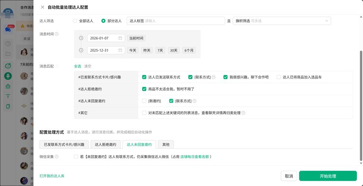Close the 自动批量处理达人配置 dialog with X
Image resolution: width=363 pixels, height=186 pixels.
(42, 7)
